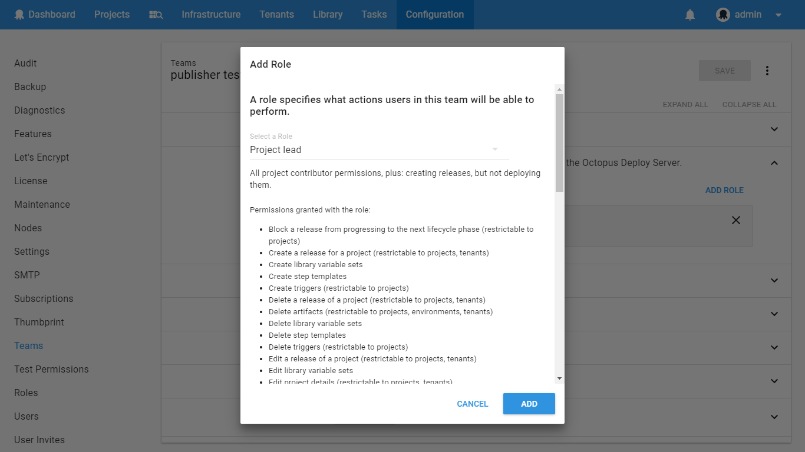Expand the bottom collapsed section chevron
805x452 pixels.
click(x=774, y=417)
